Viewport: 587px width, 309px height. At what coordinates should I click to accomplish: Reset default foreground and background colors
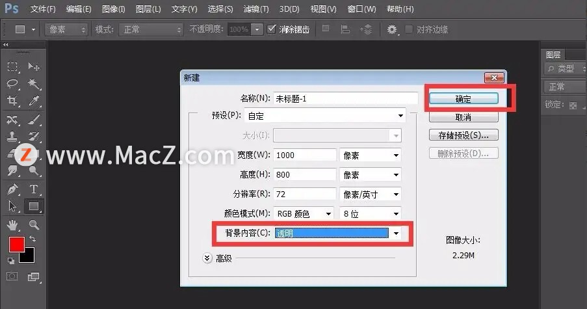[x=11, y=261]
